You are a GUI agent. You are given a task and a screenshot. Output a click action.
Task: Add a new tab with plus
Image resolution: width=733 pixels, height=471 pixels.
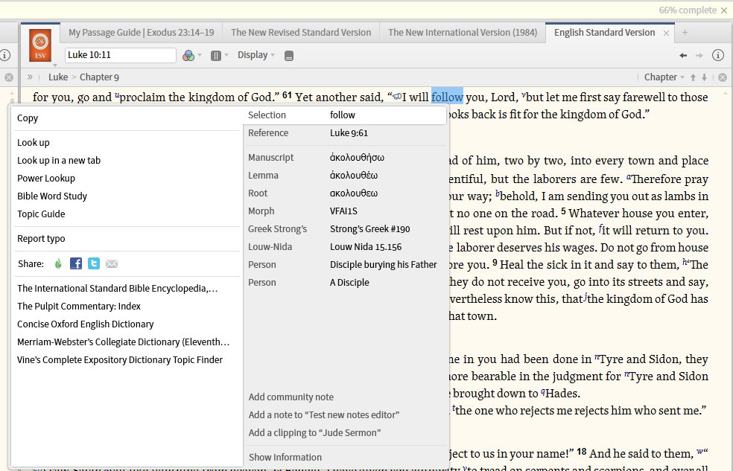click(x=685, y=32)
